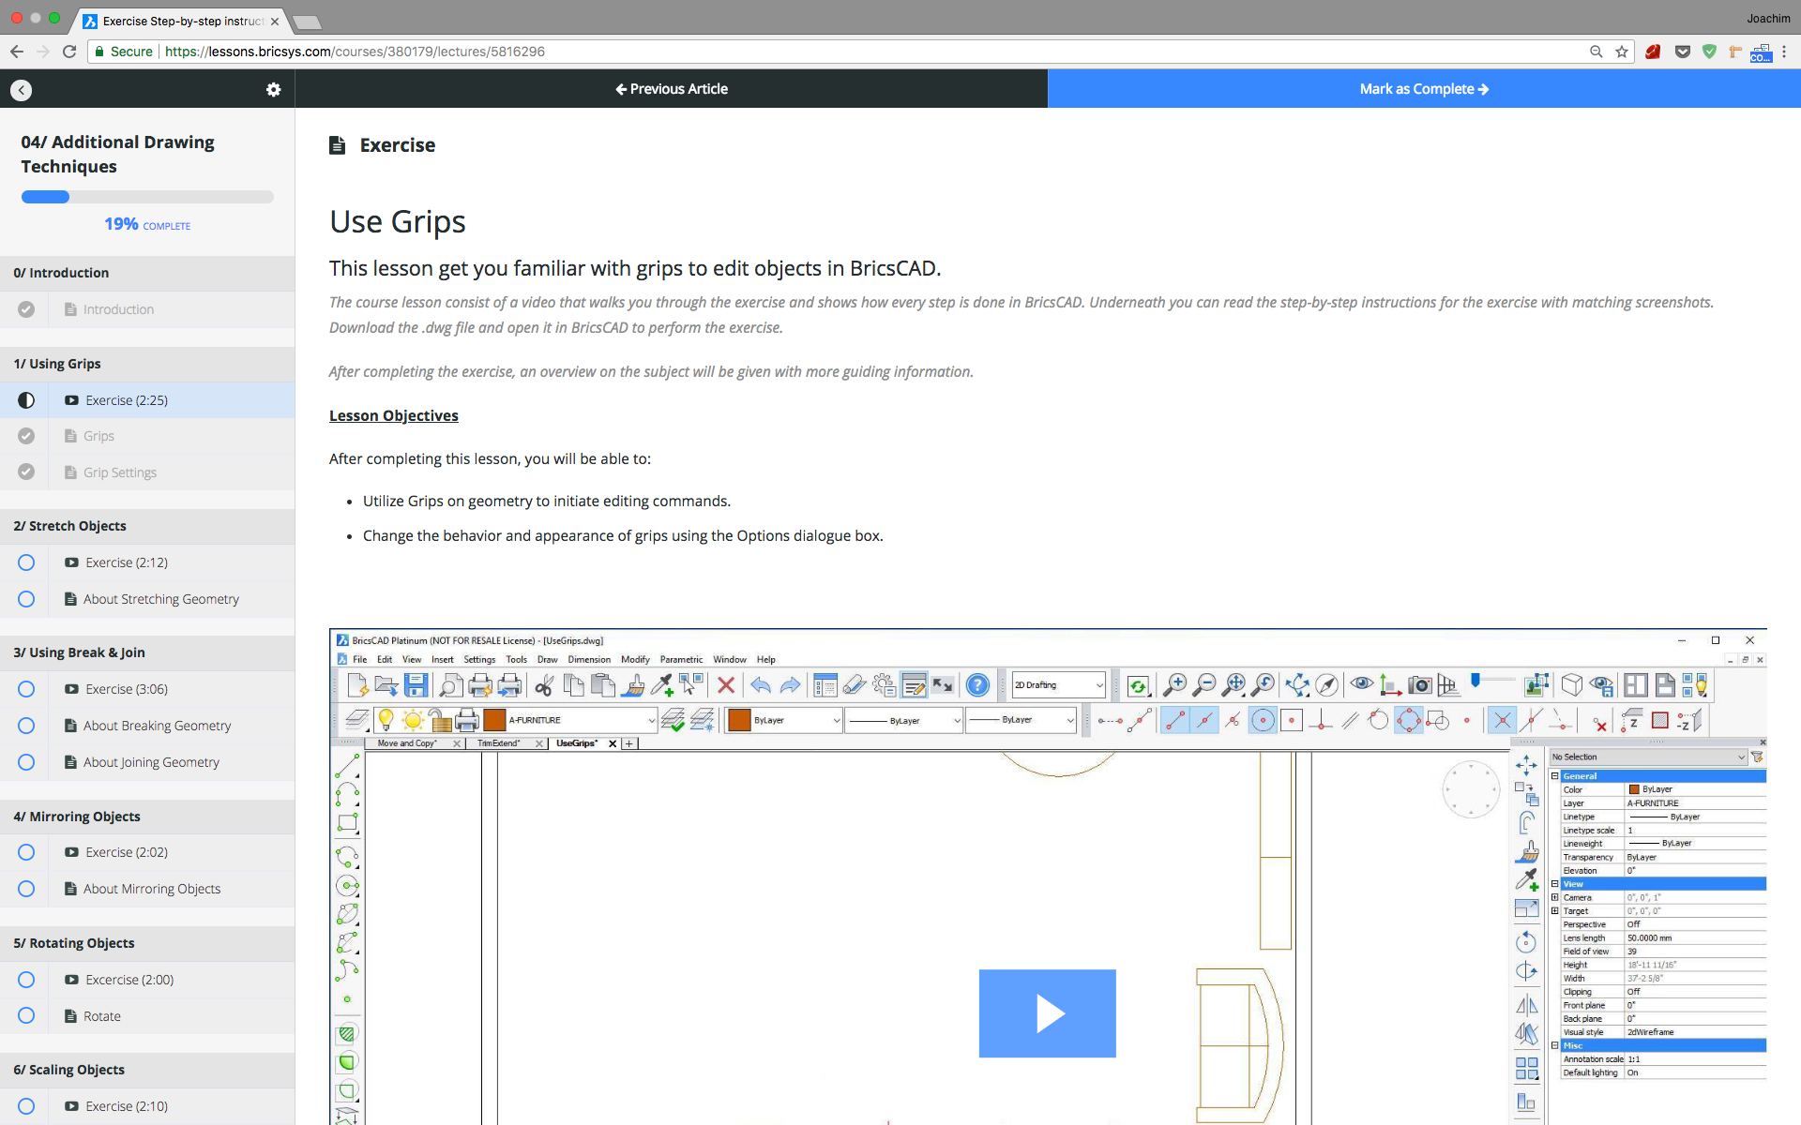Open About Mirroring Objects lesson
1801x1125 pixels.
pos(152,889)
